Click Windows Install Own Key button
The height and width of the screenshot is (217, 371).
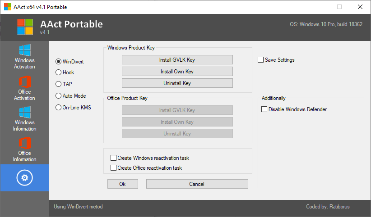coord(177,72)
